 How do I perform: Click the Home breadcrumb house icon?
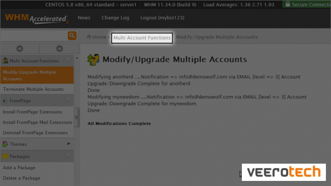[89, 37]
